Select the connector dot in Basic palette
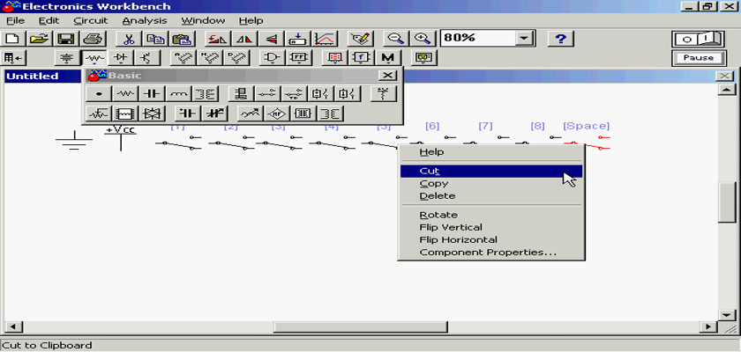This screenshot has width=741, height=352. pyautogui.click(x=99, y=94)
